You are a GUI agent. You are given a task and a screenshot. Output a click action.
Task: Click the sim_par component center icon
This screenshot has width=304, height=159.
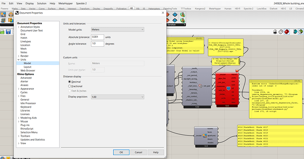pyautogui.click(x=200, y=86)
